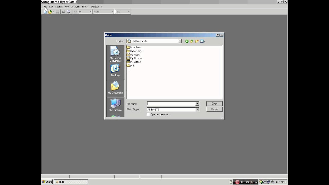Image resolution: width=329 pixels, height=185 pixels.
Task: Click HyperCam select-region cursor icon
Action: click(252, 182)
